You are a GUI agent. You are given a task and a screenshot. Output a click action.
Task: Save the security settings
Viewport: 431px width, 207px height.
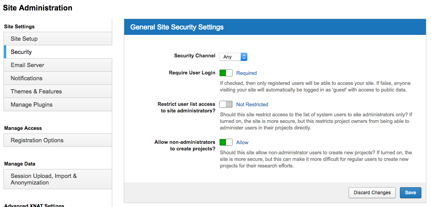click(410, 193)
